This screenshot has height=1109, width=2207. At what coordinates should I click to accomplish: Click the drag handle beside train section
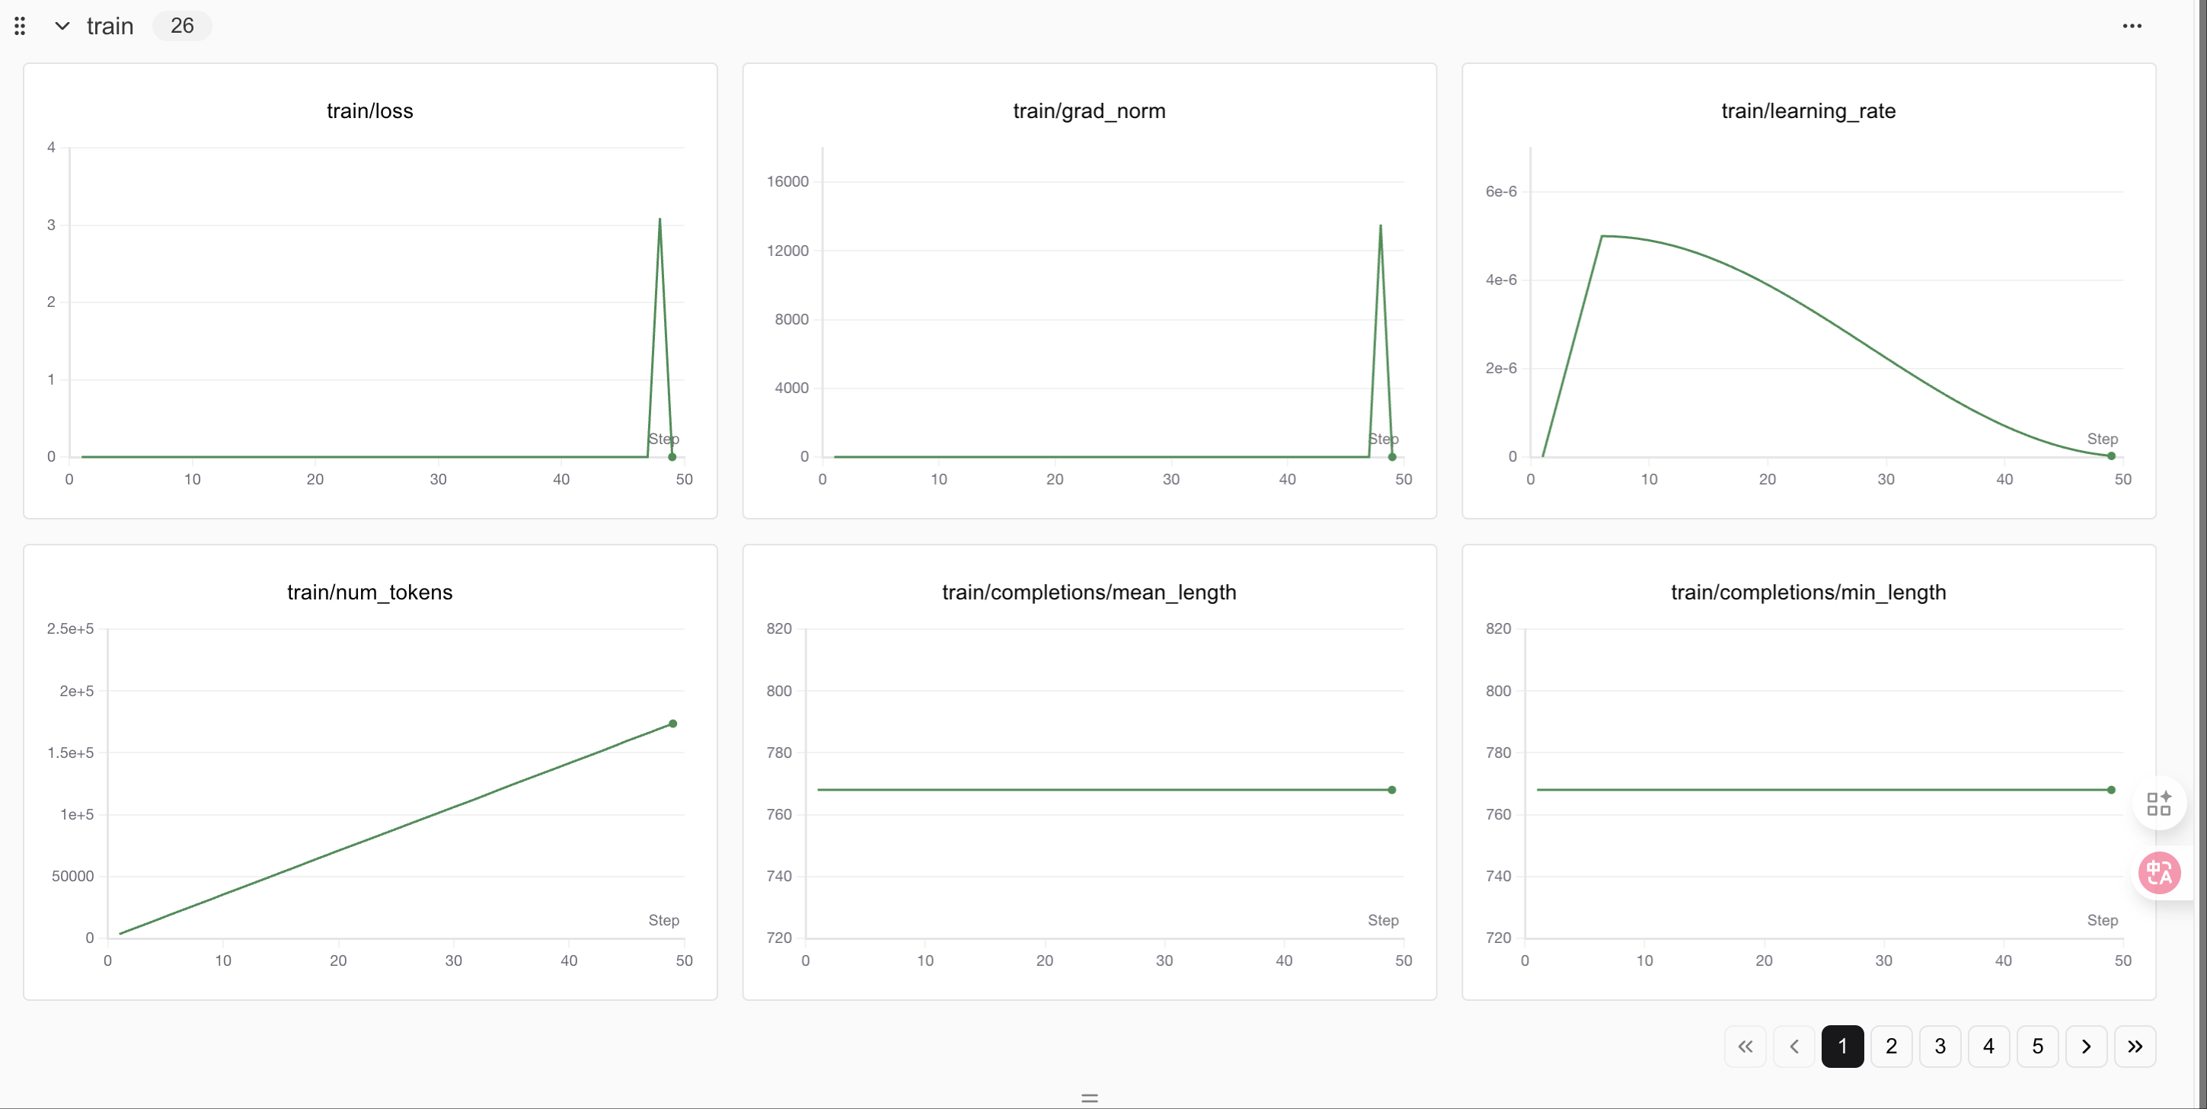(20, 26)
